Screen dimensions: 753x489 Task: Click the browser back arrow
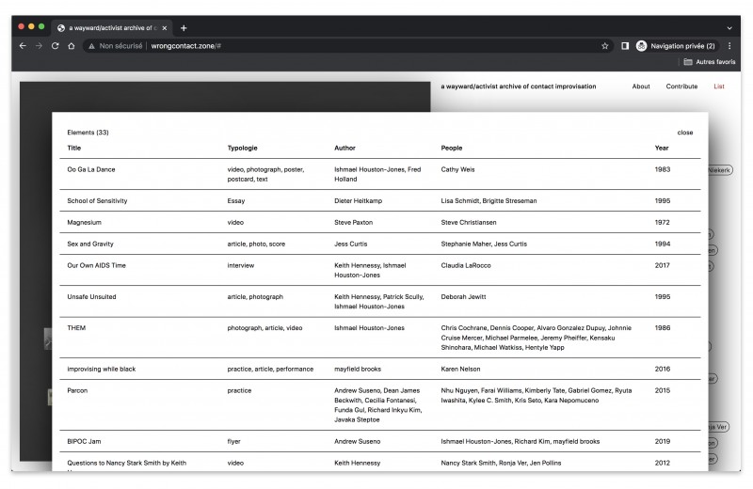(24, 45)
